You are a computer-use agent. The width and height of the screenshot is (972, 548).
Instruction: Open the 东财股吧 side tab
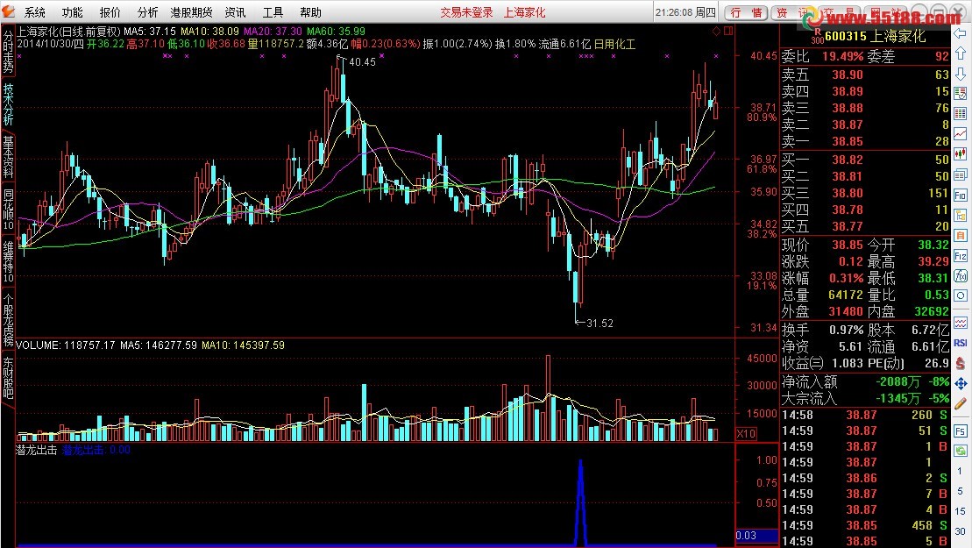coord(8,378)
